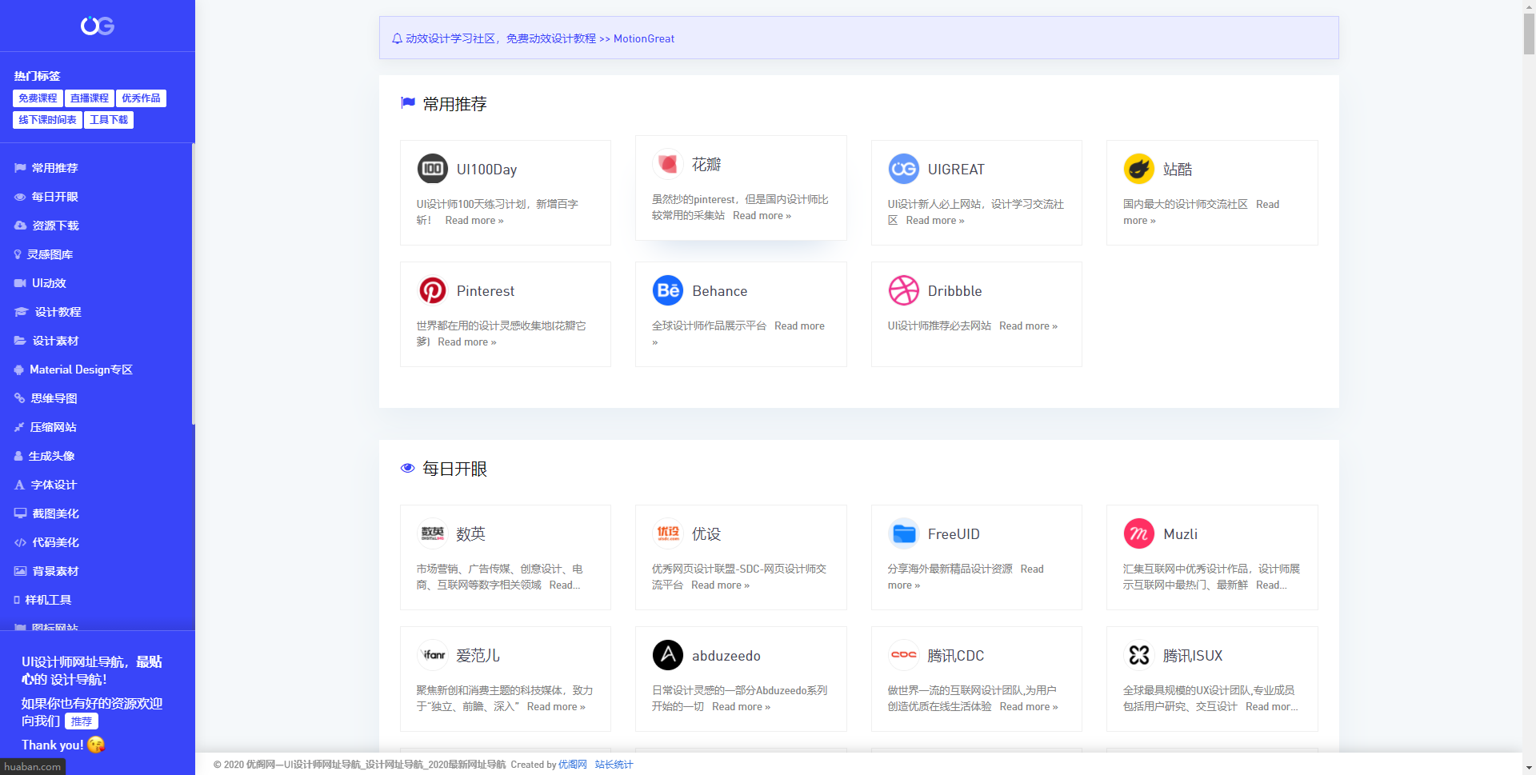The height and width of the screenshot is (775, 1536).
Task: Click the 推荐 button near Thank you
Action: pyautogui.click(x=82, y=721)
